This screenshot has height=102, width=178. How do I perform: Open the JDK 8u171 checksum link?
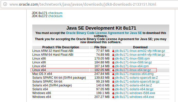point(55,13)
